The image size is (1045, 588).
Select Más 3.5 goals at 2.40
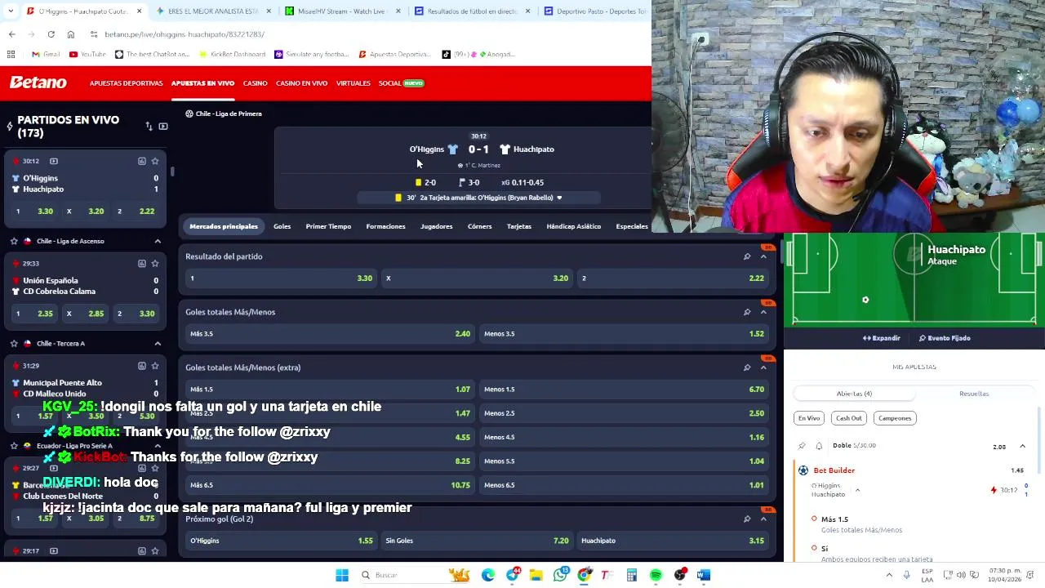tap(329, 334)
